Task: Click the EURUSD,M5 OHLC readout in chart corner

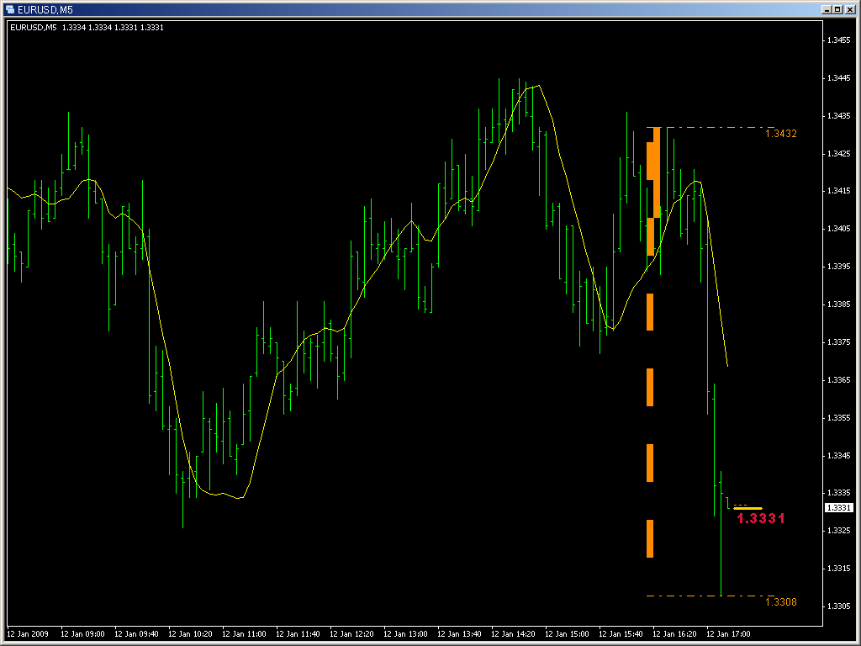Action: (x=87, y=28)
